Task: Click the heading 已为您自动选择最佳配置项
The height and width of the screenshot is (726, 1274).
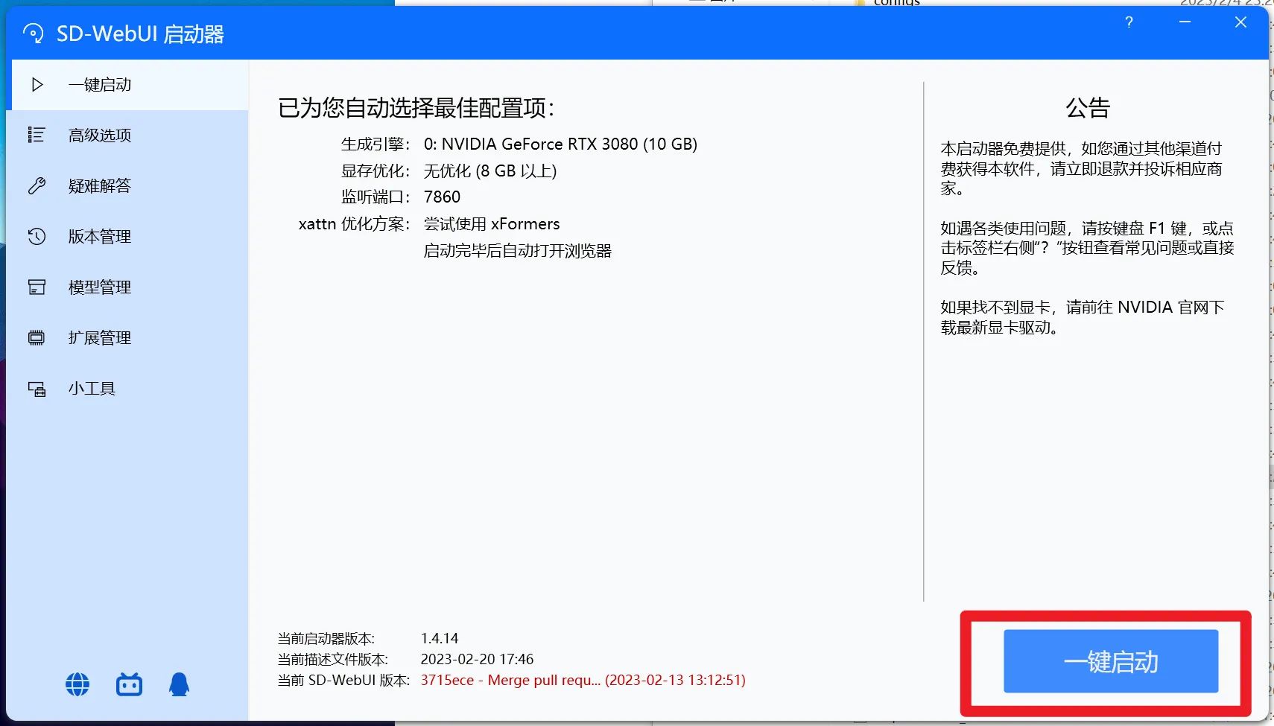Action: tap(416, 108)
